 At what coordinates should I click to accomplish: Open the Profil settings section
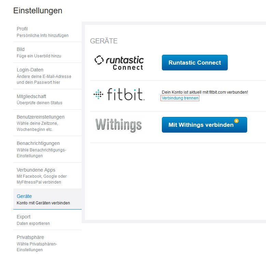tap(47, 32)
